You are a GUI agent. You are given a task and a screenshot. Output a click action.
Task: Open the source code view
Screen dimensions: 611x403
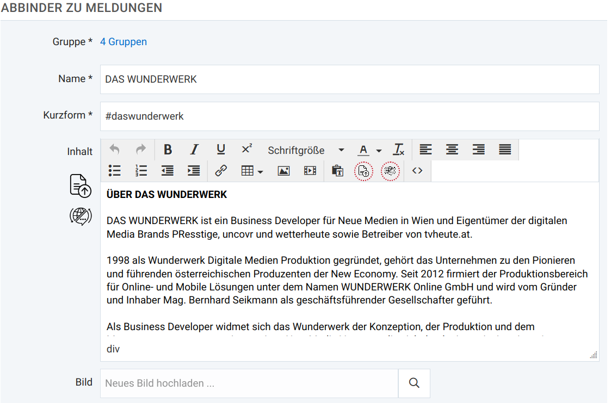pyautogui.click(x=417, y=170)
